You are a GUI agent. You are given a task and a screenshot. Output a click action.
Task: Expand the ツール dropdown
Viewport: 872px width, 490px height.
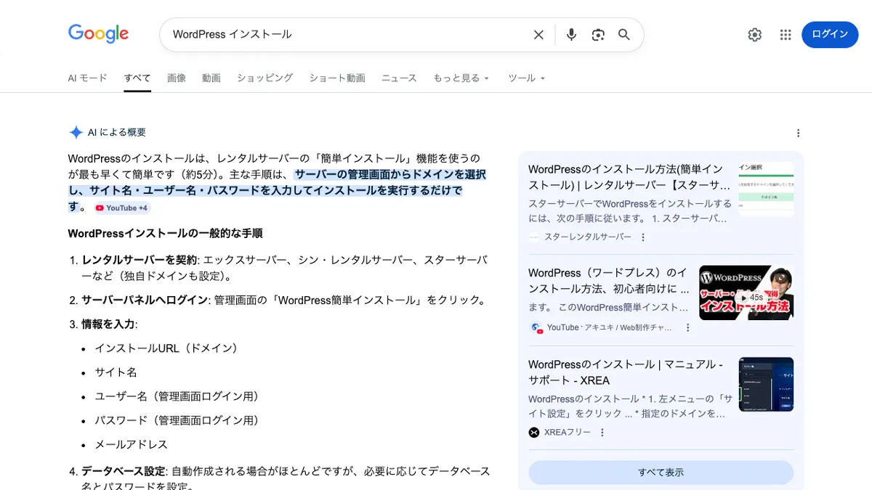(526, 78)
